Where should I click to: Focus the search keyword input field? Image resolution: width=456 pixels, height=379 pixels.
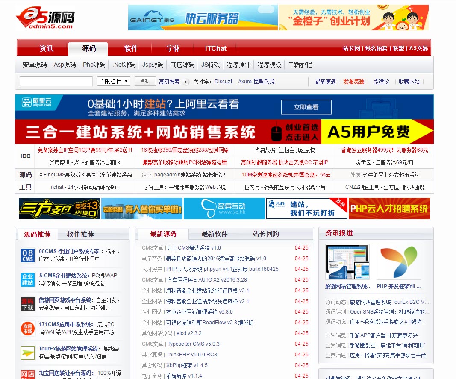click(x=56, y=81)
